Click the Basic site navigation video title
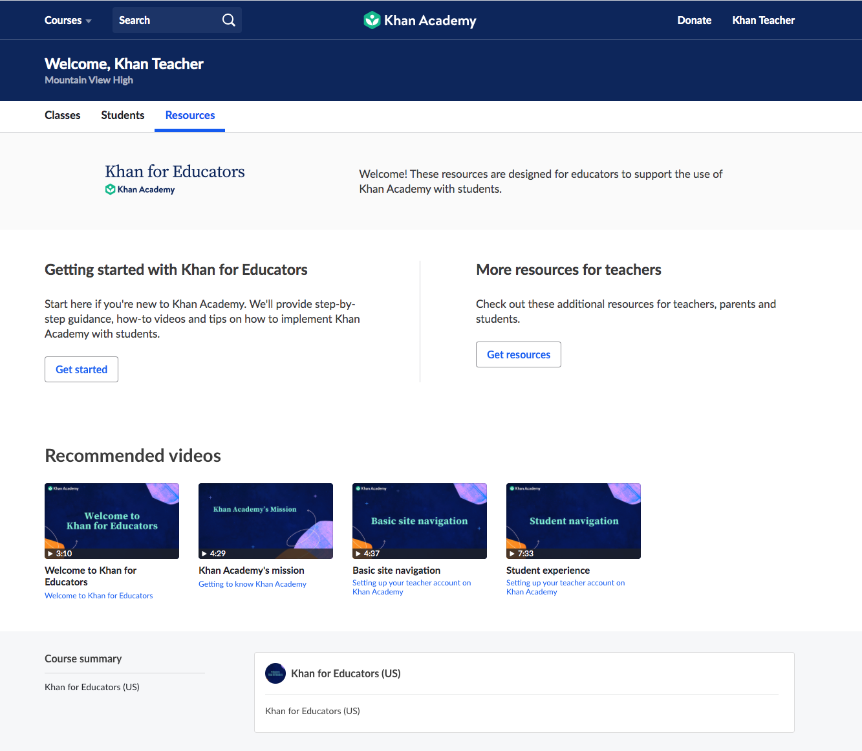Image resolution: width=862 pixels, height=751 pixels. click(x=396, y=571)
